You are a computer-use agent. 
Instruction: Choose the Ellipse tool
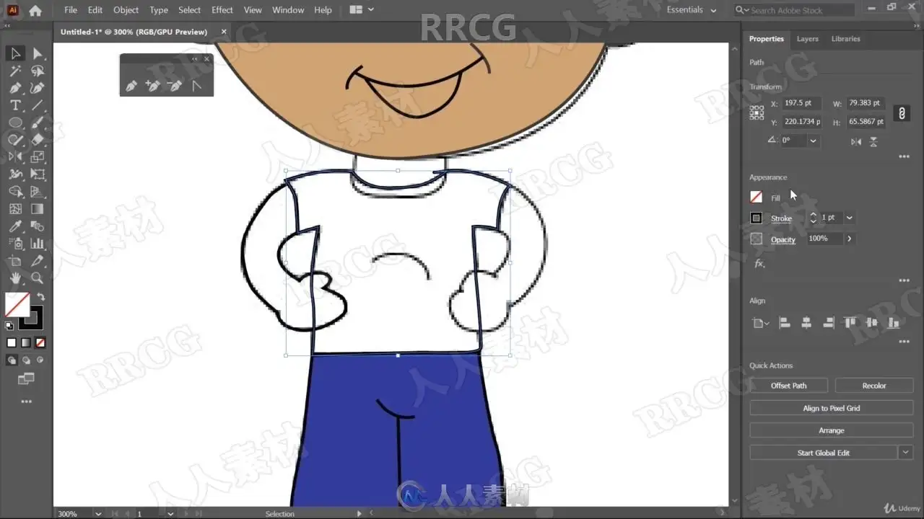(x=15, y=123)
